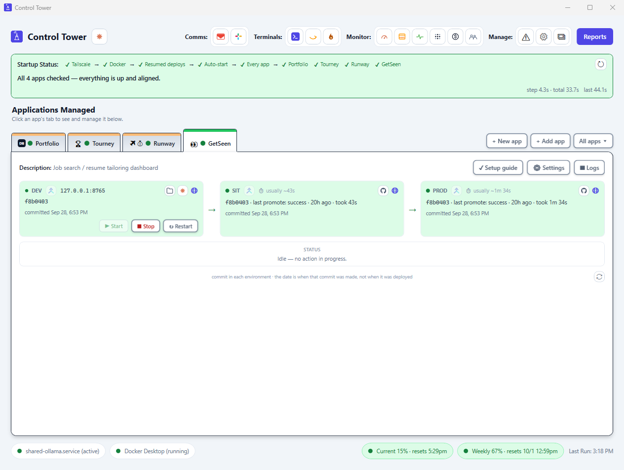Re-run startup checks with the circular refresh icon
The image size is (624, 470).
point(601,64)
